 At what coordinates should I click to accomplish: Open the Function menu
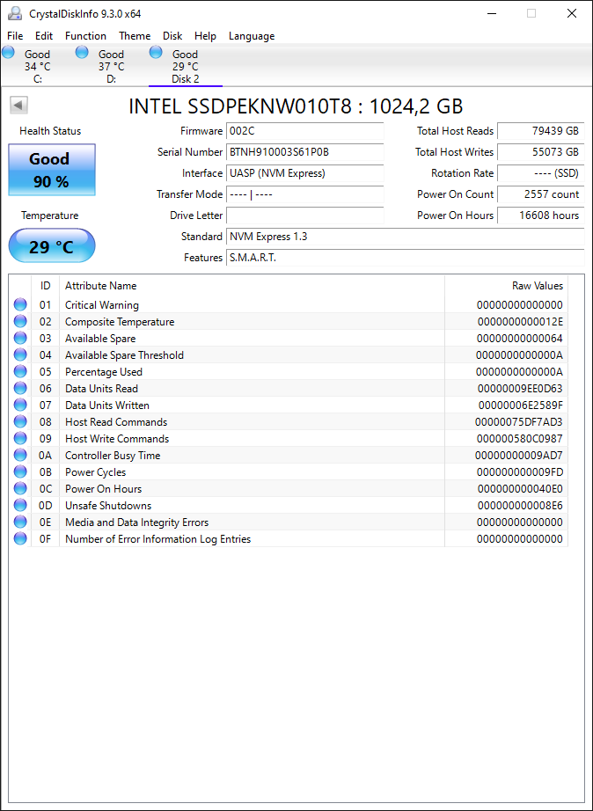pos(85,36)
